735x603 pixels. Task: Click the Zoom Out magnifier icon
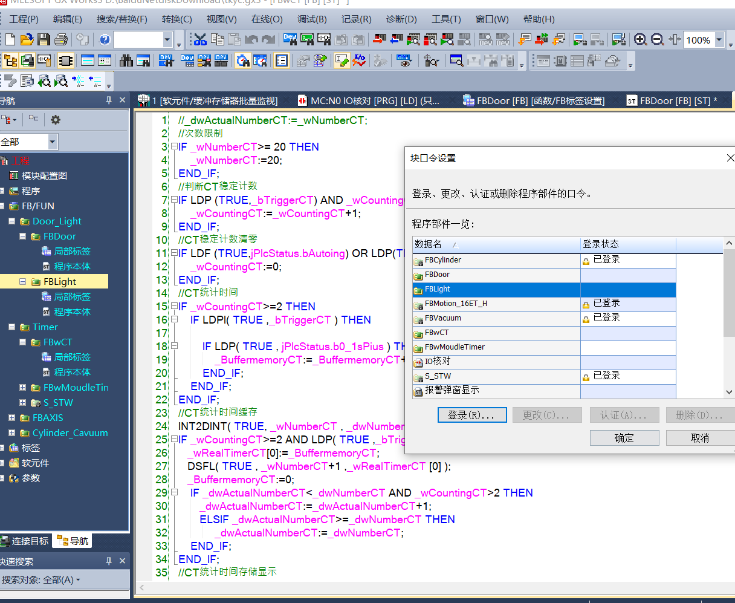(657, 40)
